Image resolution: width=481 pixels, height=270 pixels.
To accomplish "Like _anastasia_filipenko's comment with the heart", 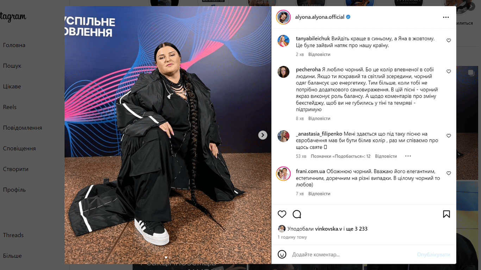I will coord(449,136).
